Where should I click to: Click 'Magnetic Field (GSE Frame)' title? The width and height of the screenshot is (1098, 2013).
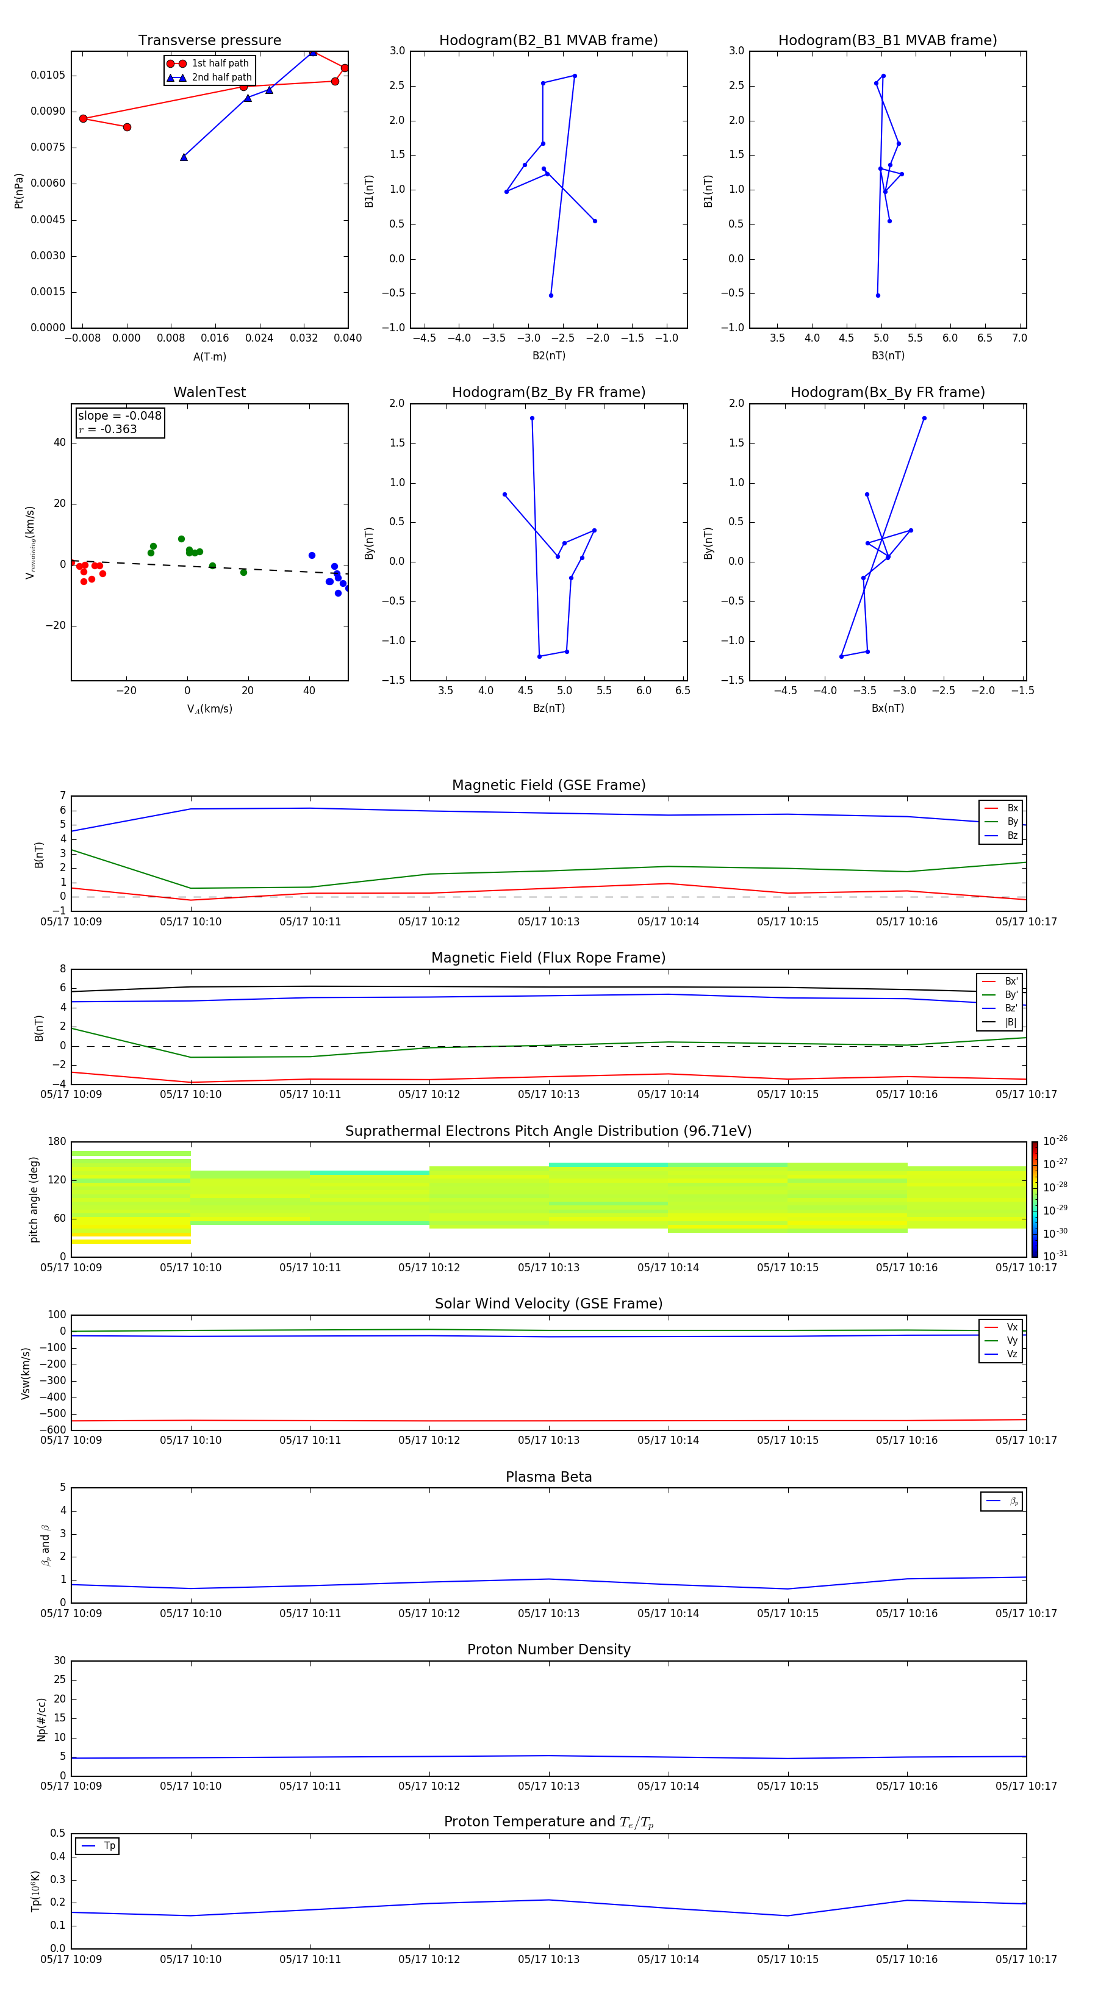click(x=548, y=784)
